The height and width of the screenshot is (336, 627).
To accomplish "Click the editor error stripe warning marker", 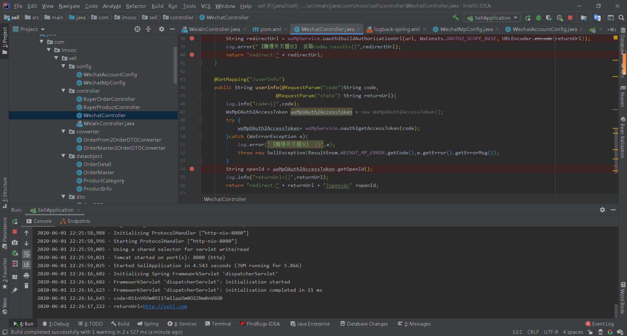I will tap(616, 38).
